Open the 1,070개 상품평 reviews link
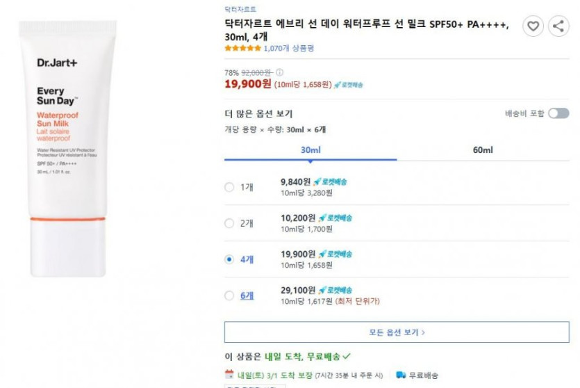This screenshot has height=388, width=580. click(289, 49)
